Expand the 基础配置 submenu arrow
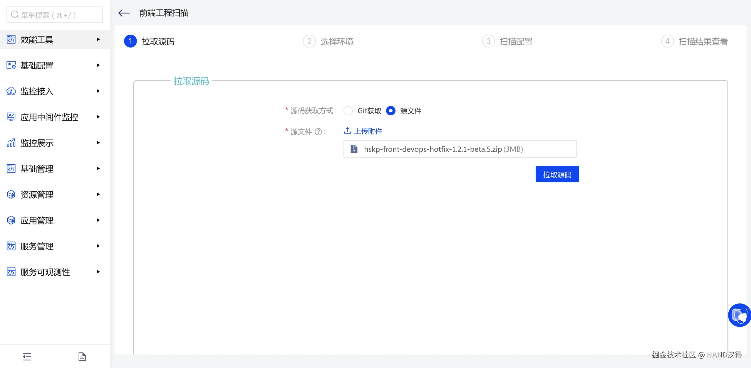Viewport: 751px width, 368px height. point(98,65)
